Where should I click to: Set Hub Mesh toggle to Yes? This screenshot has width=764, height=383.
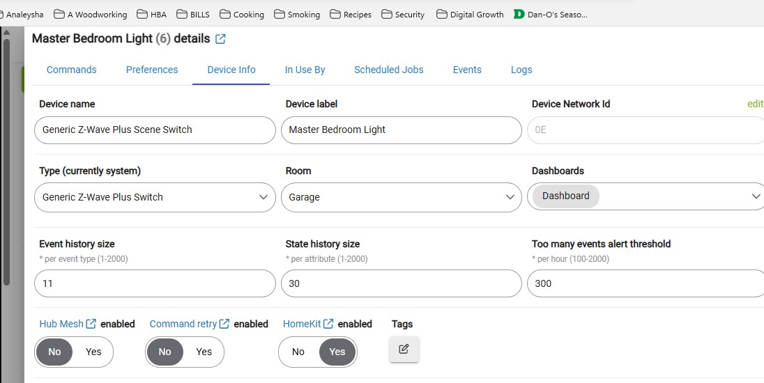93,352
